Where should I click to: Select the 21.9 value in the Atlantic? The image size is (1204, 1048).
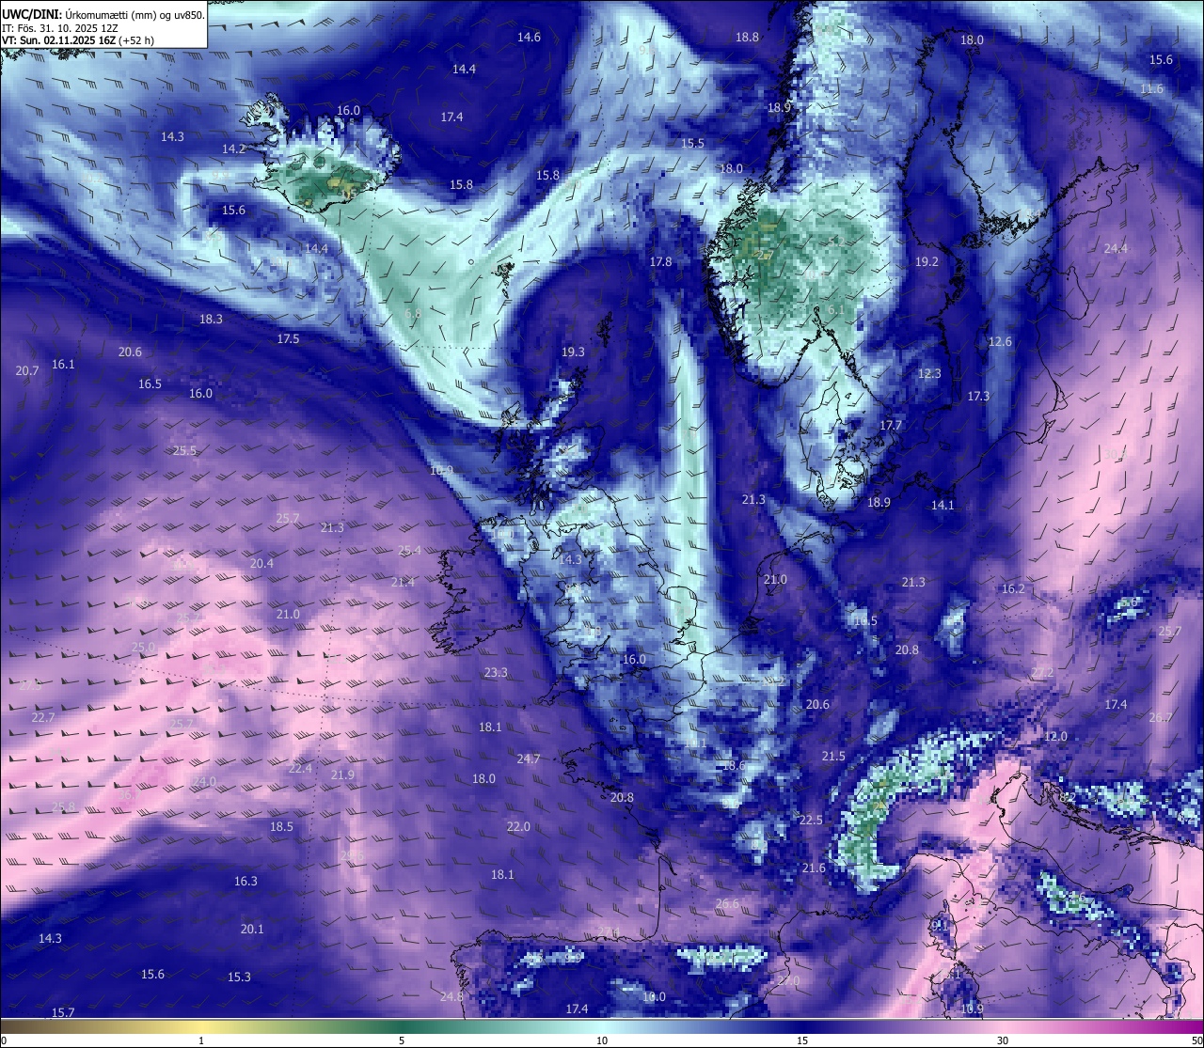[x=342, y=775]
